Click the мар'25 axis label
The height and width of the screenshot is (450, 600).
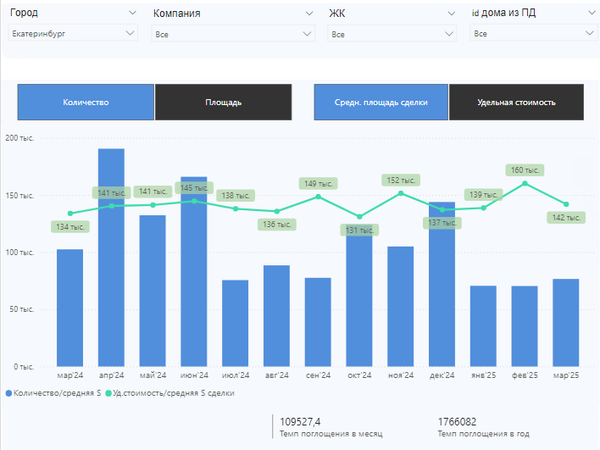click(566, 375)
